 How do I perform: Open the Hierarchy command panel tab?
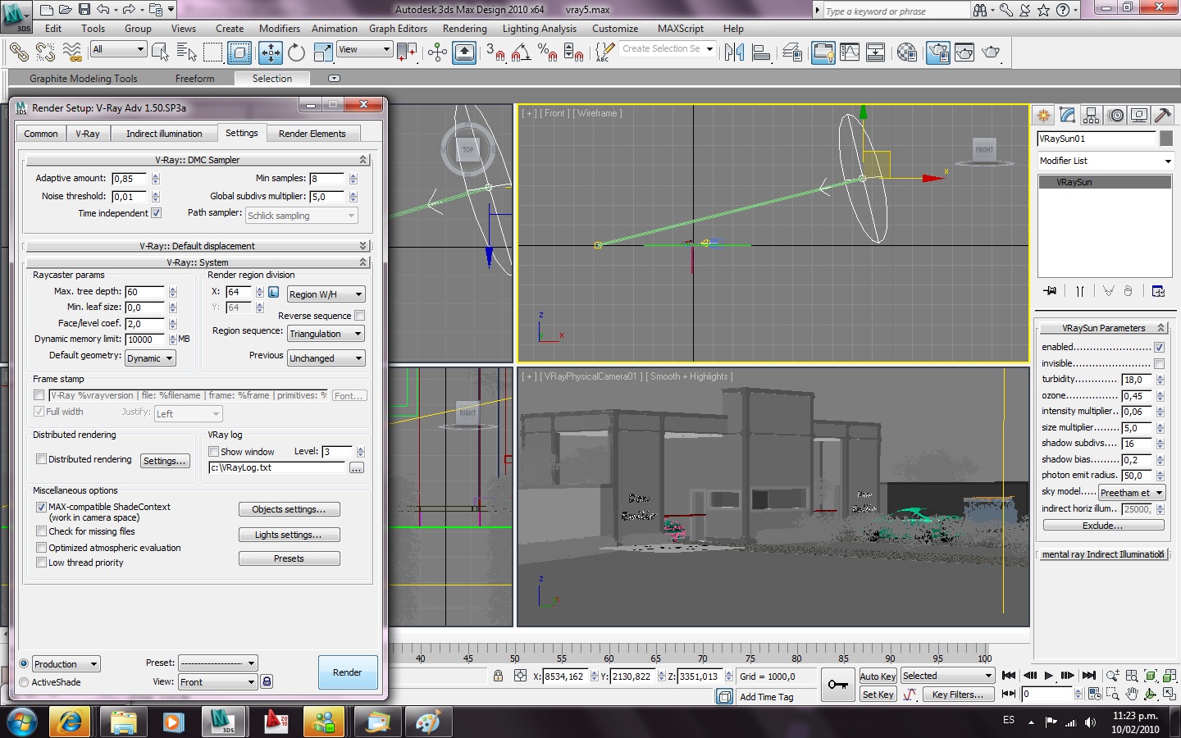pyautogui.click(x=1091, y=116)
